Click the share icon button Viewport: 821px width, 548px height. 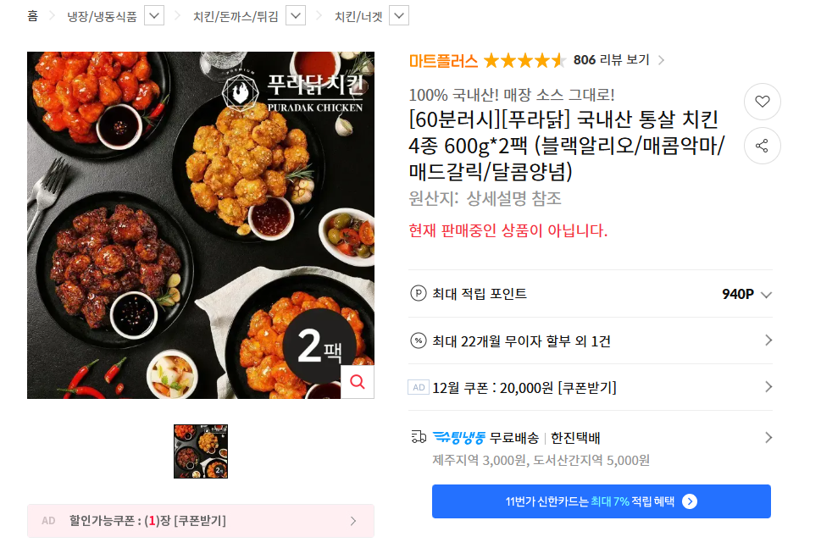click(762, 146)
